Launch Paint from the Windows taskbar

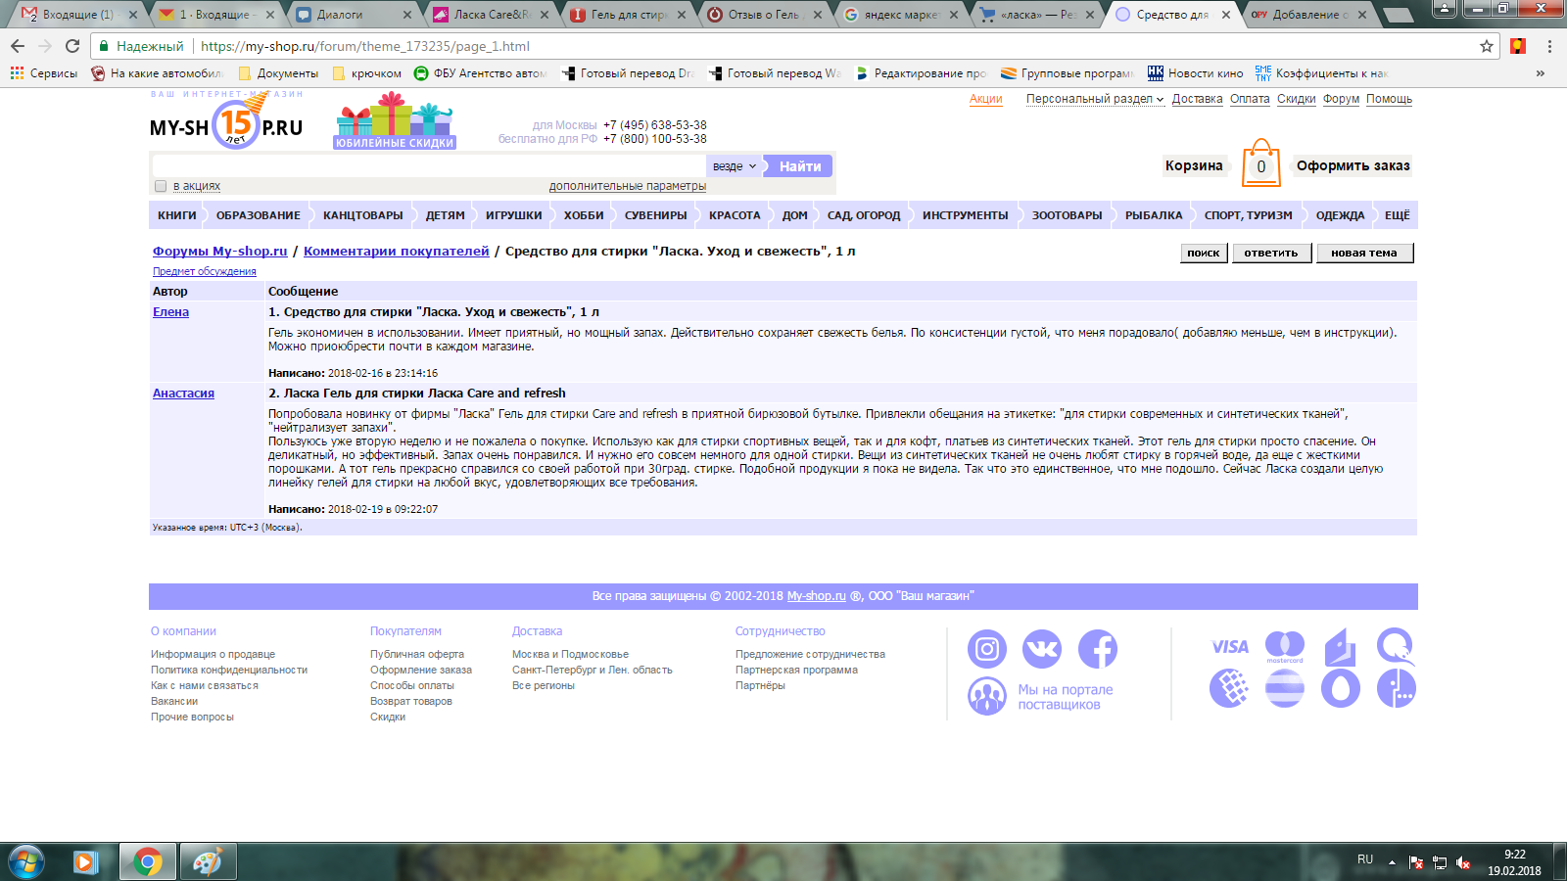208,861
